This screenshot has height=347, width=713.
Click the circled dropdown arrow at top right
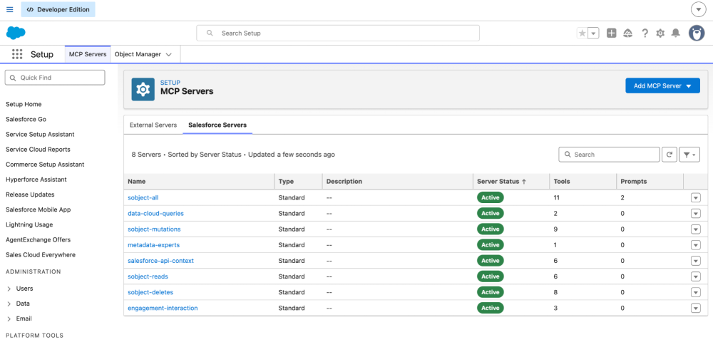698,9
